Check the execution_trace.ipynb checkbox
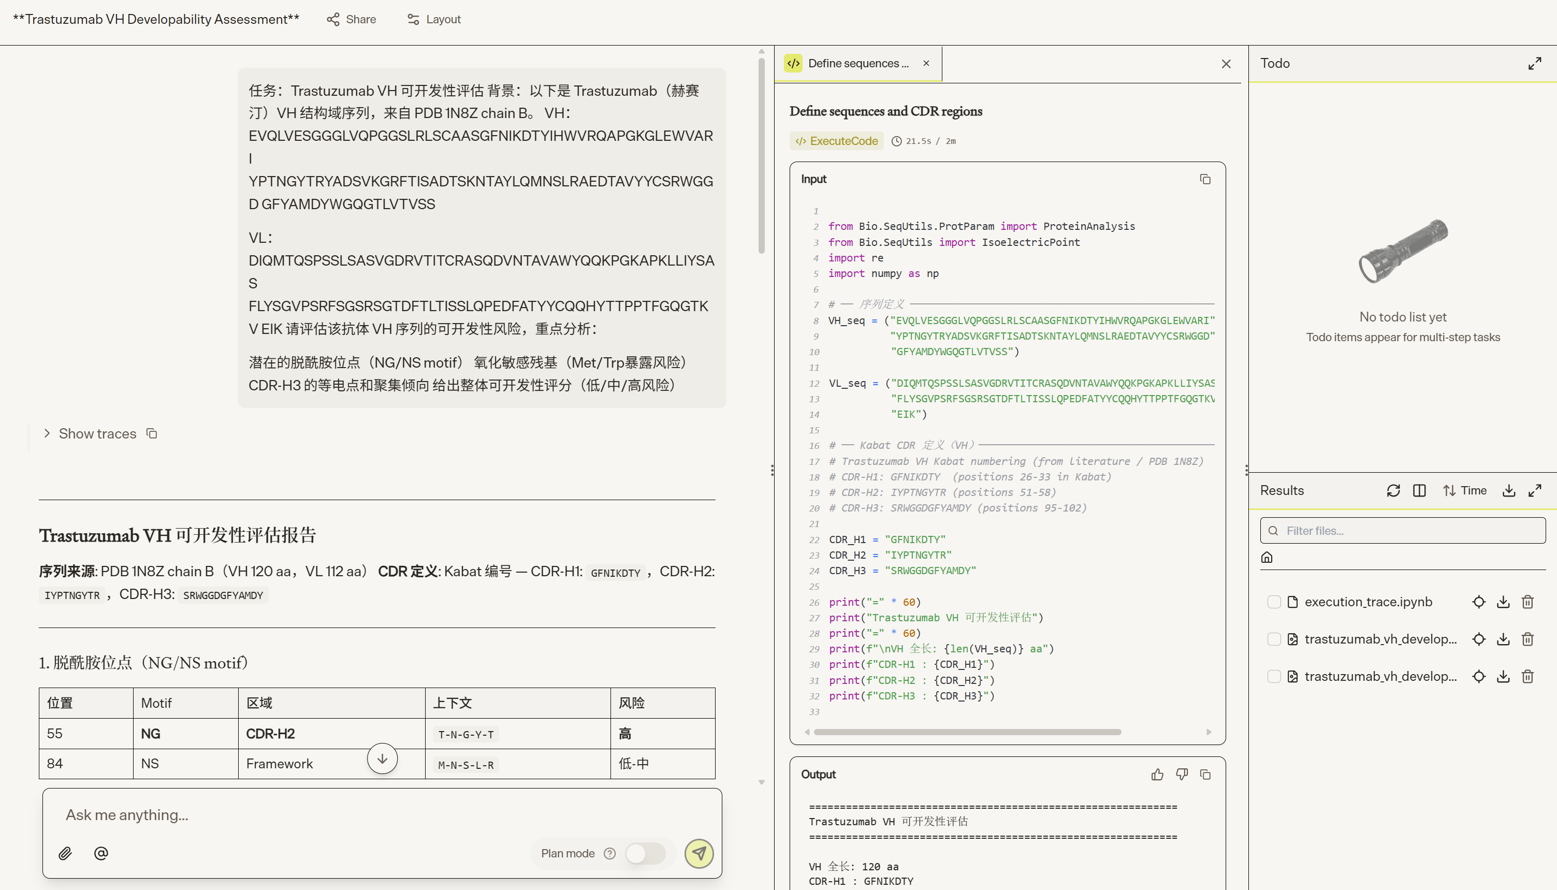Viewport: 1557px width, 890px height. coord(1274,602)
